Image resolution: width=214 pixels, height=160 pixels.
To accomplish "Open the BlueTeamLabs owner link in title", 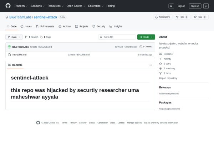I will 20,17.
